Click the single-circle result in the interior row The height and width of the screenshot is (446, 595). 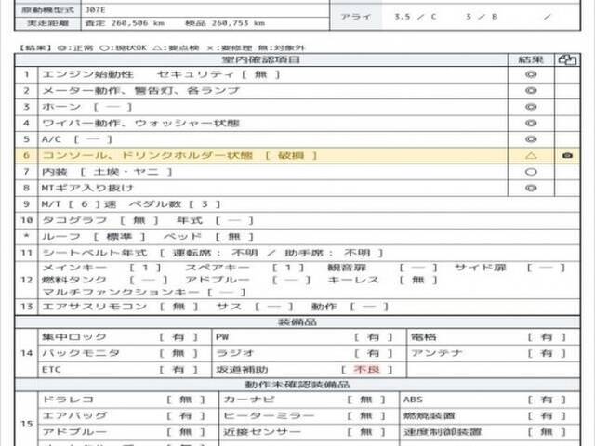tap(531, 172)
